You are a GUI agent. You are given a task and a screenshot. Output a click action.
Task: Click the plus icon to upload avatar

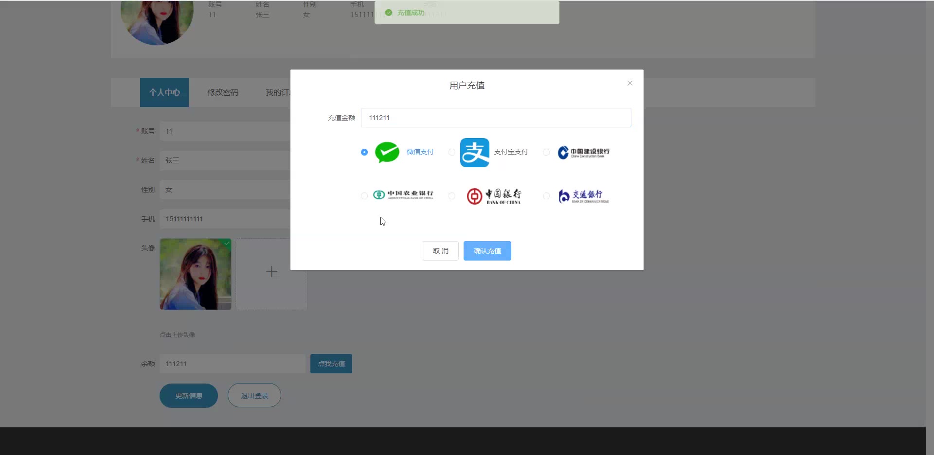point(271,271)
